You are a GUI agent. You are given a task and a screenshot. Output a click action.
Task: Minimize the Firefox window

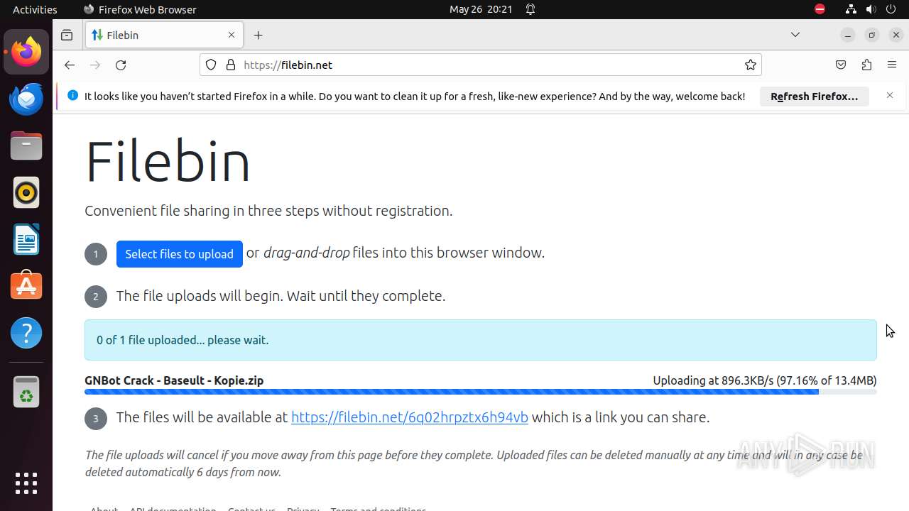point(847,35)
